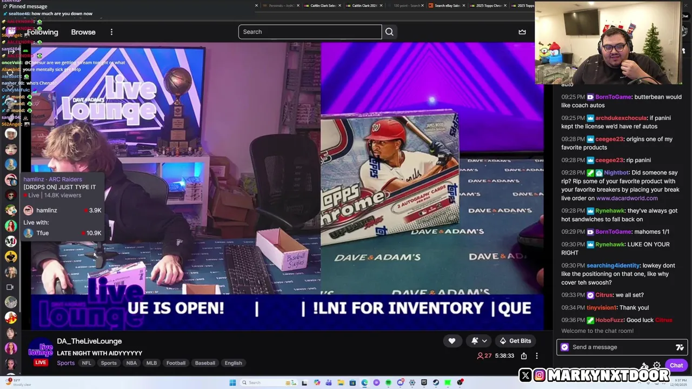Select the Football tag
The height and width of the screenshot is (389, 692).
point(176,363)
